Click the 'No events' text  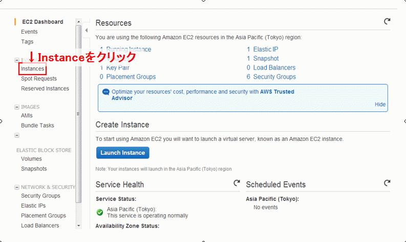[x=265, y=207]
